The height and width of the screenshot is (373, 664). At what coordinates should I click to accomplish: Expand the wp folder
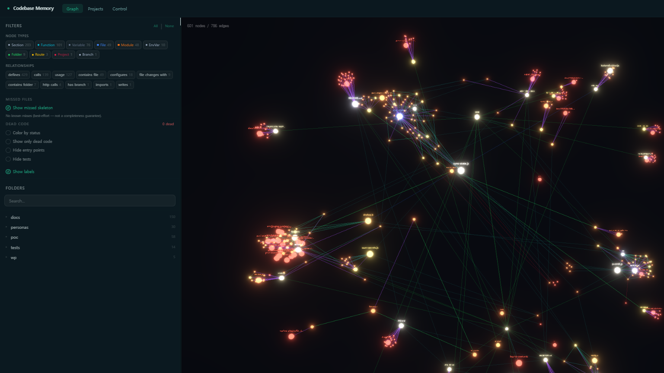(90, 257)
